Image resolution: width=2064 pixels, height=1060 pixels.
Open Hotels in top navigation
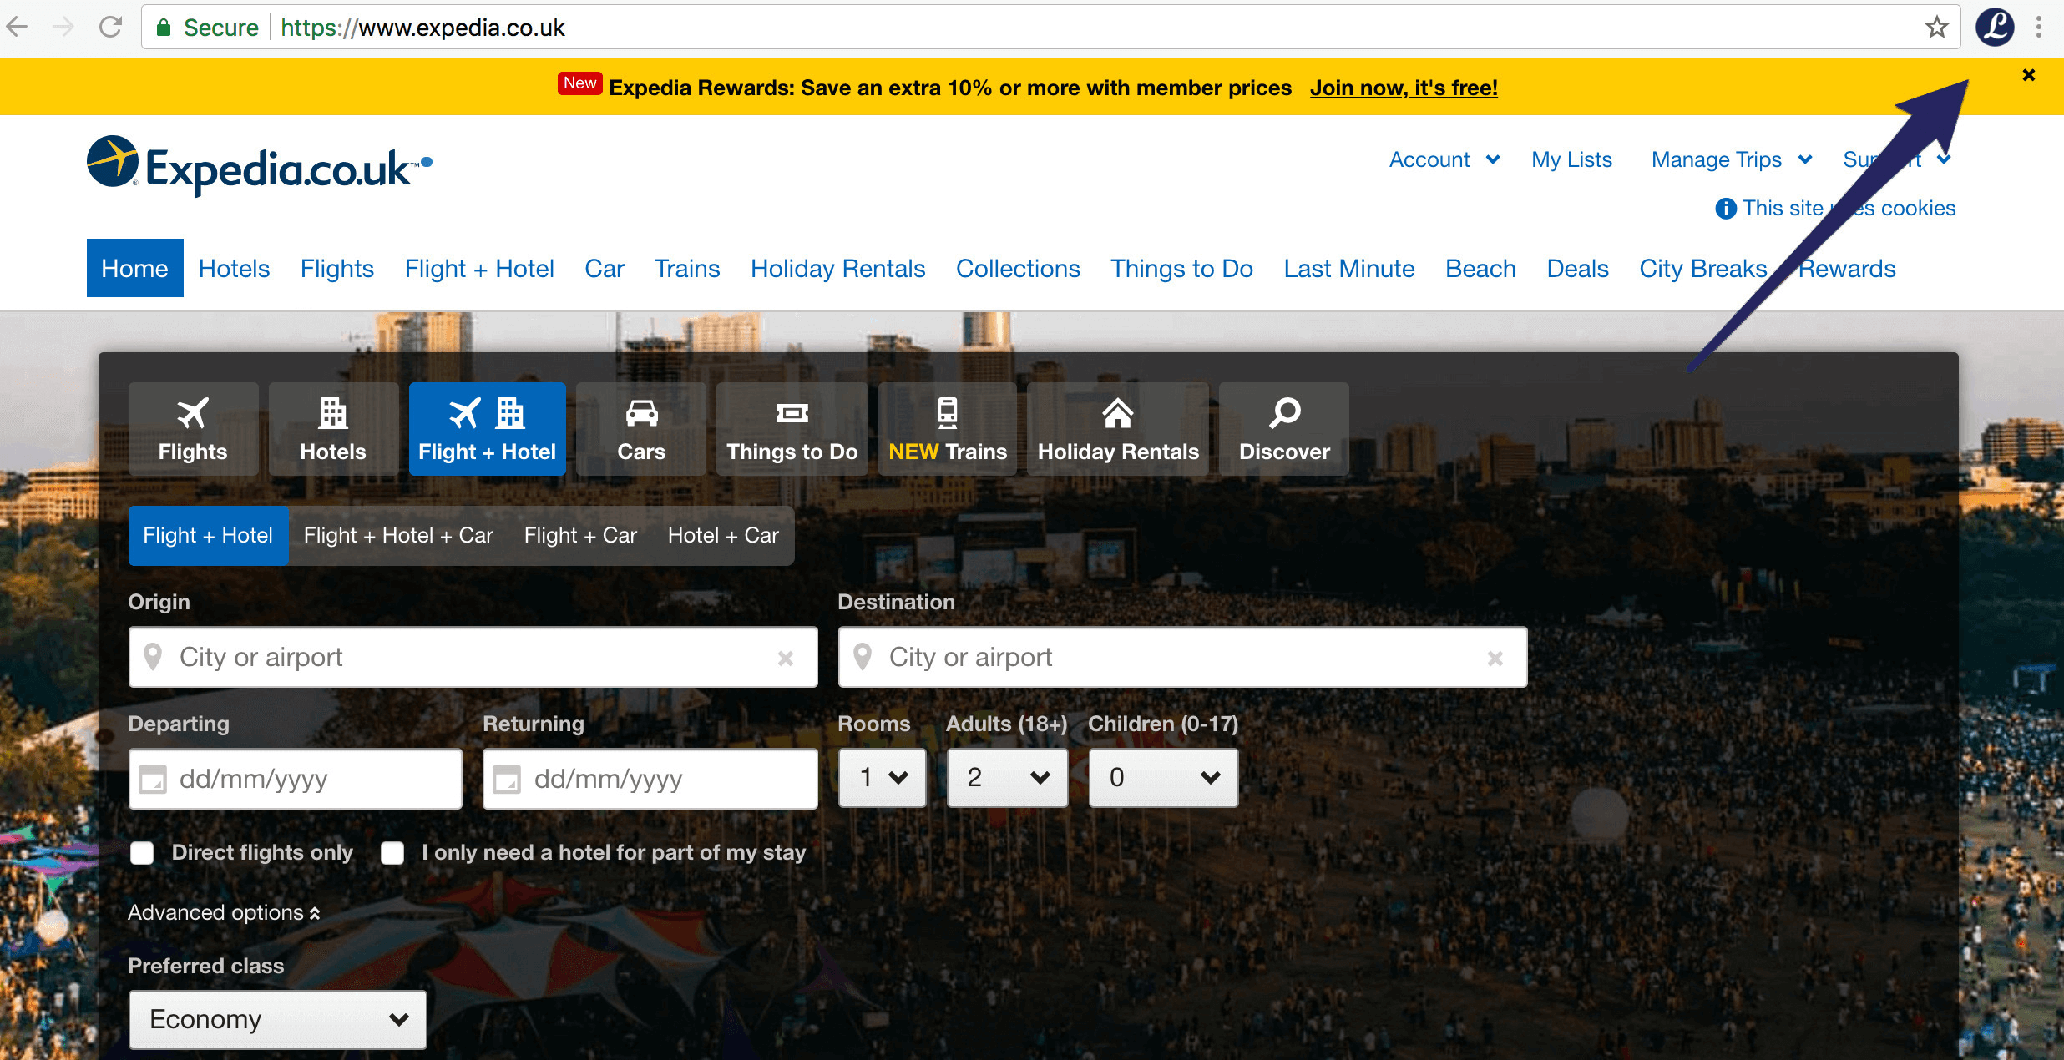tap(234, 269)
